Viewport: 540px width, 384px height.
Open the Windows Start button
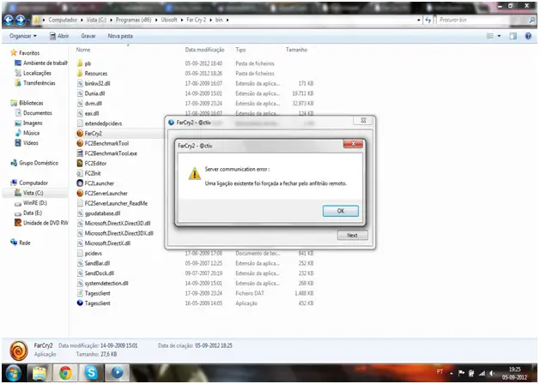(x=14, y=373)
